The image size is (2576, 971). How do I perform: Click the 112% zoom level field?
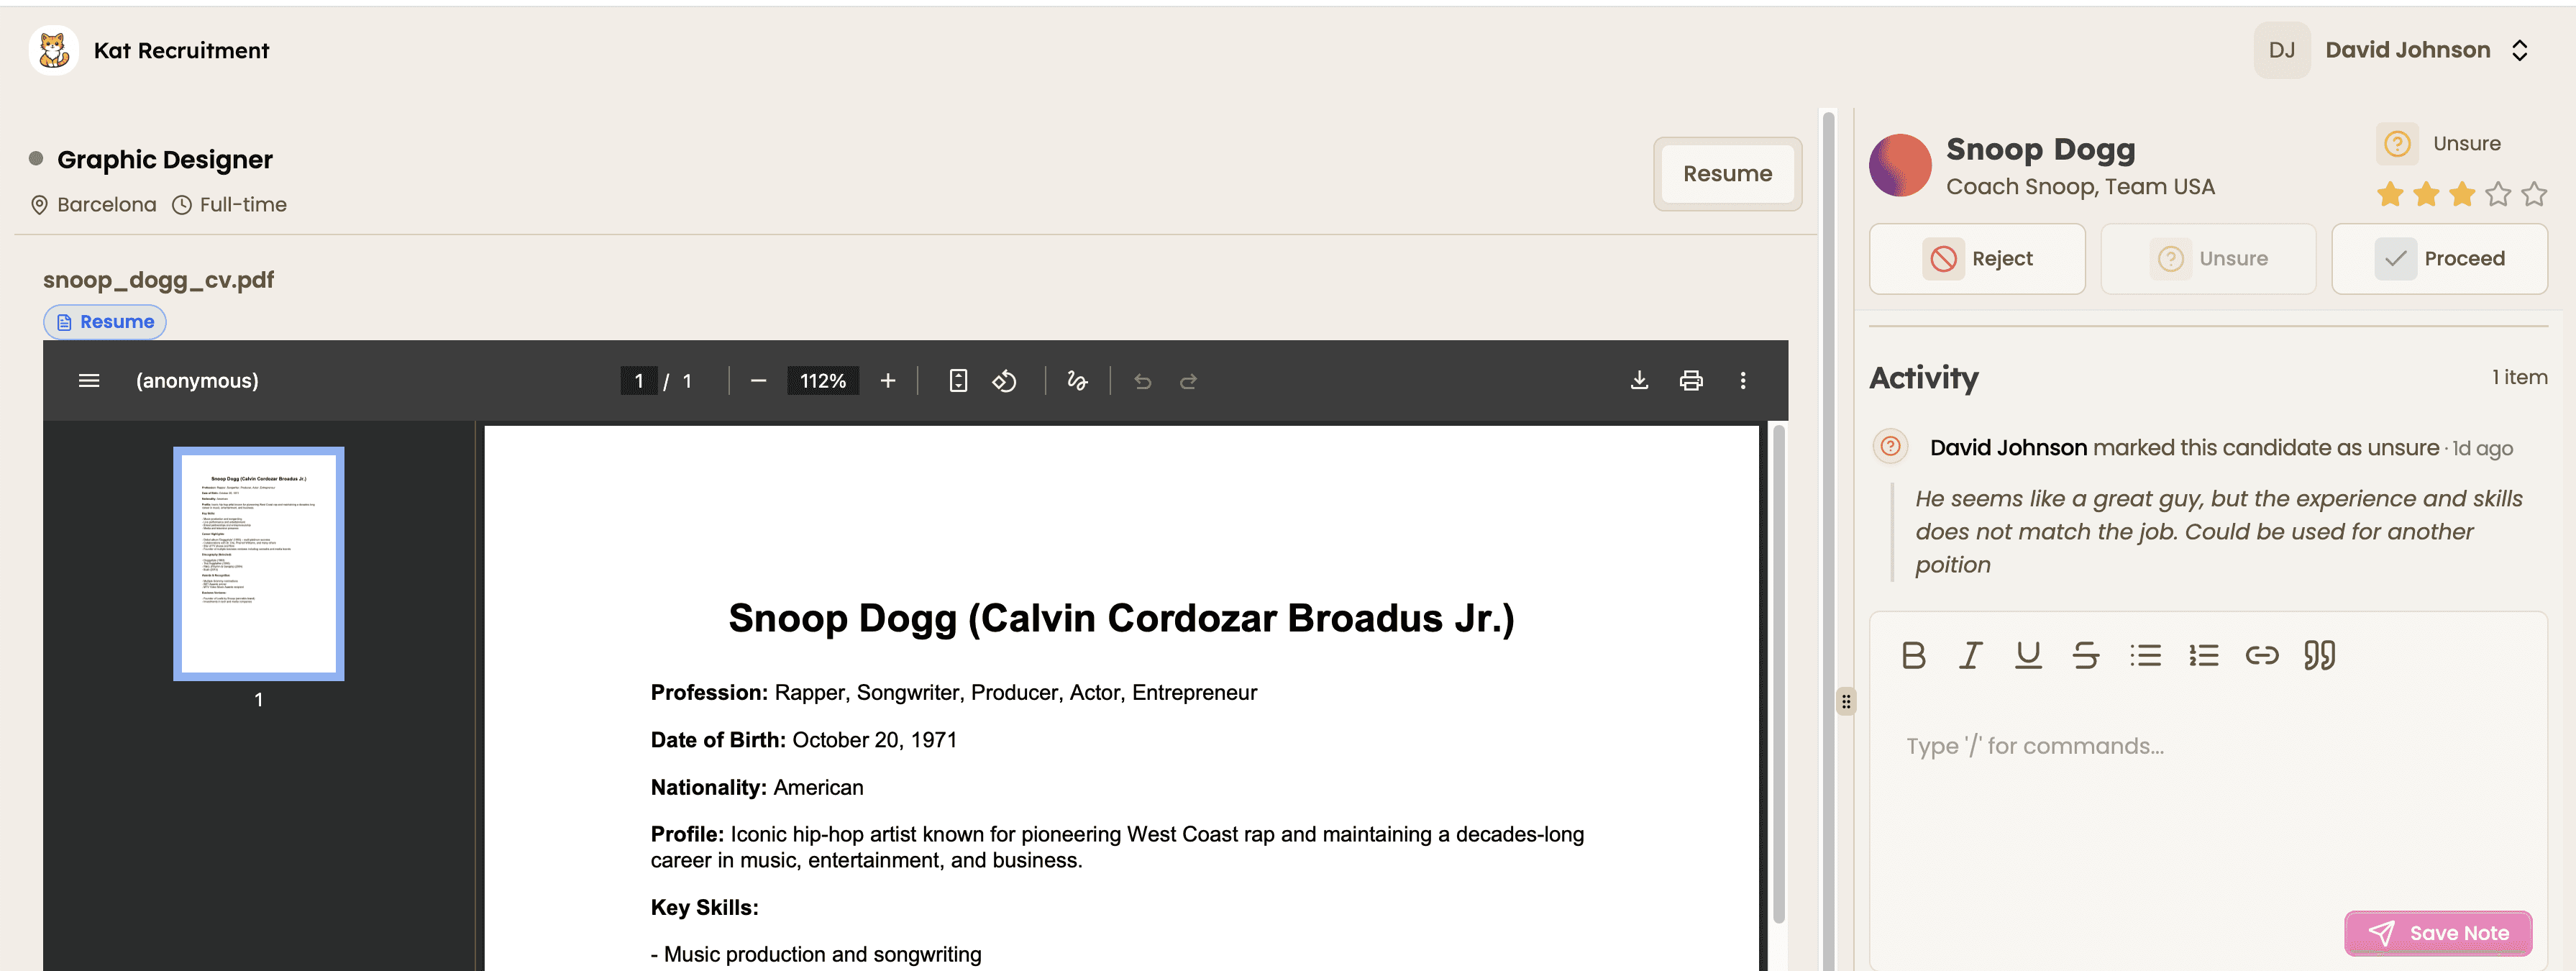[823, 381]
